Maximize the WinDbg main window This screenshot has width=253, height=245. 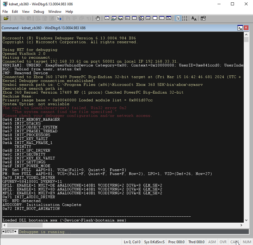click(x=232, y=4)
